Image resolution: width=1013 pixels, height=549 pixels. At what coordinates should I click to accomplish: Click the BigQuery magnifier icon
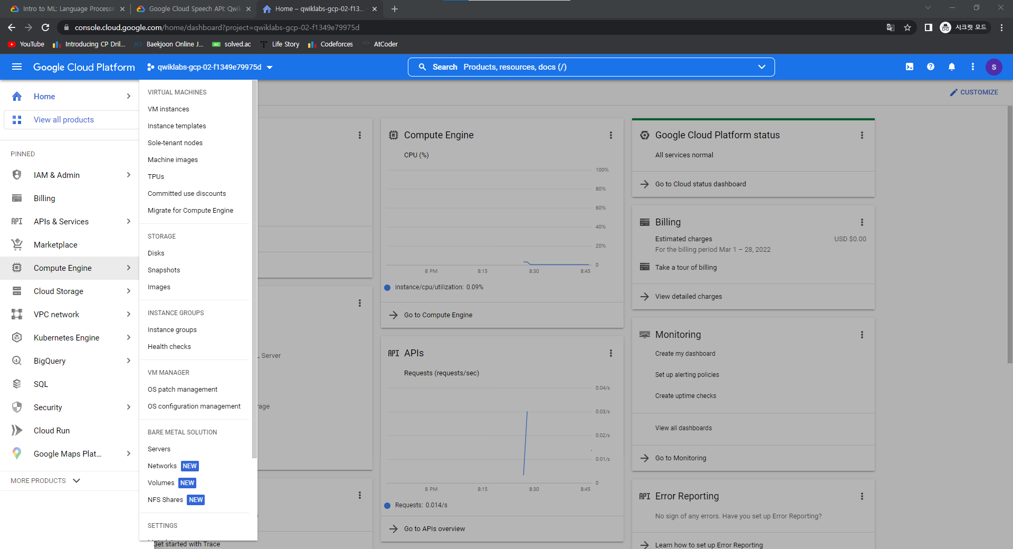[17, 361]
